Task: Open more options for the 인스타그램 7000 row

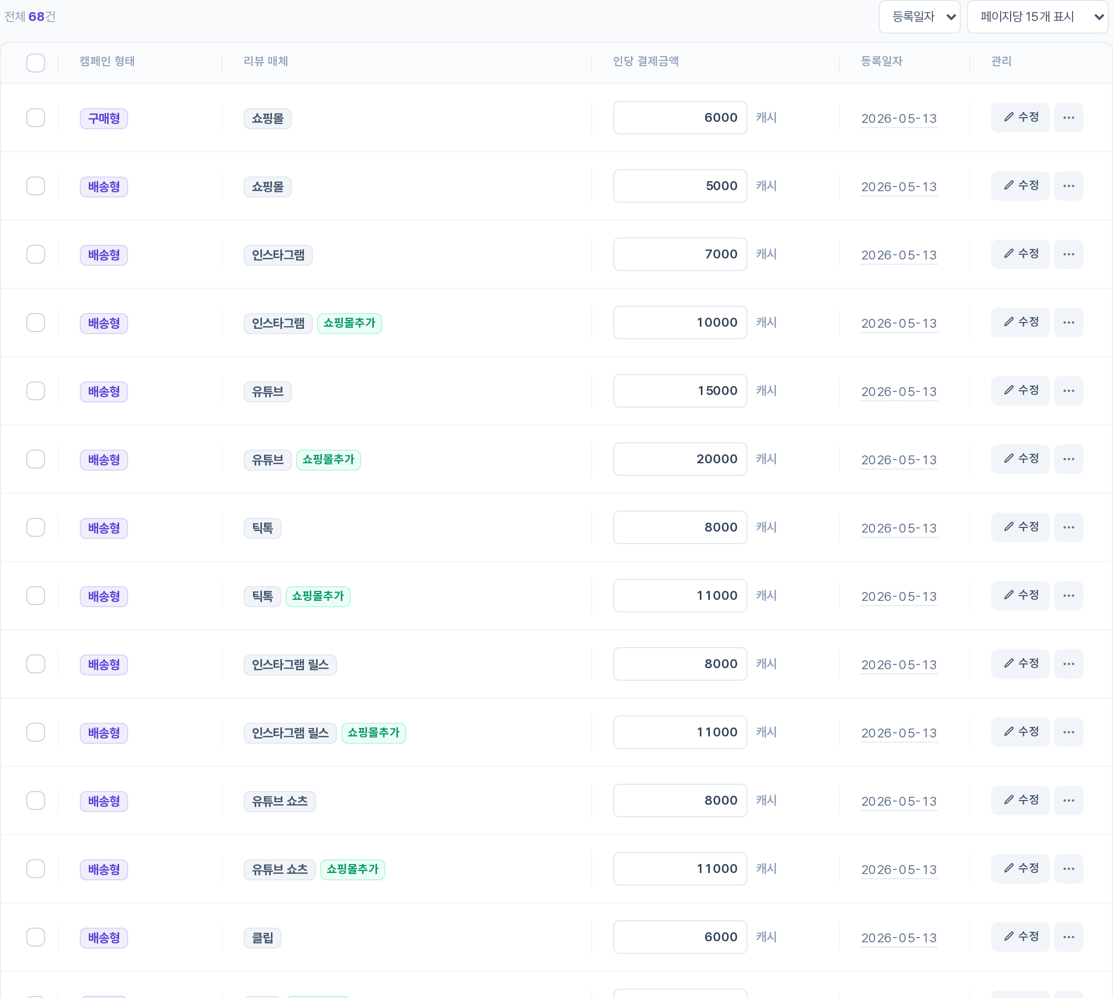Action: tap(1068, 254)
